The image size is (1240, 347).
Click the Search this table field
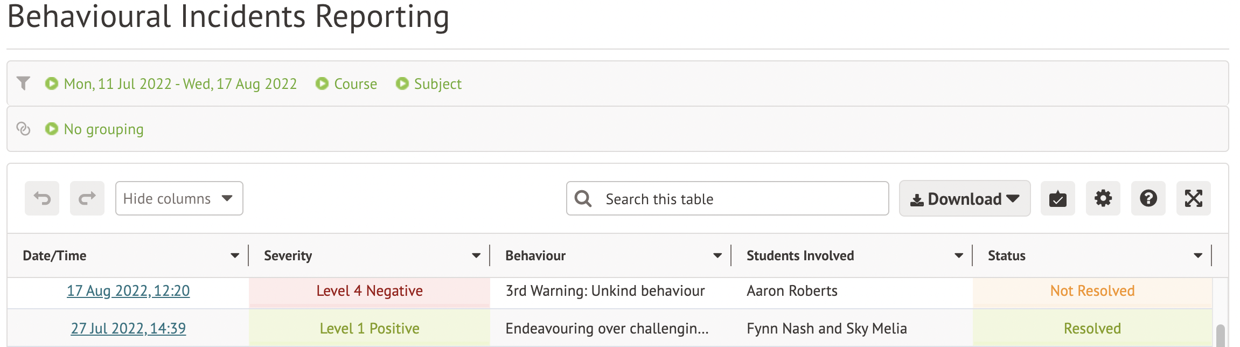738,199
